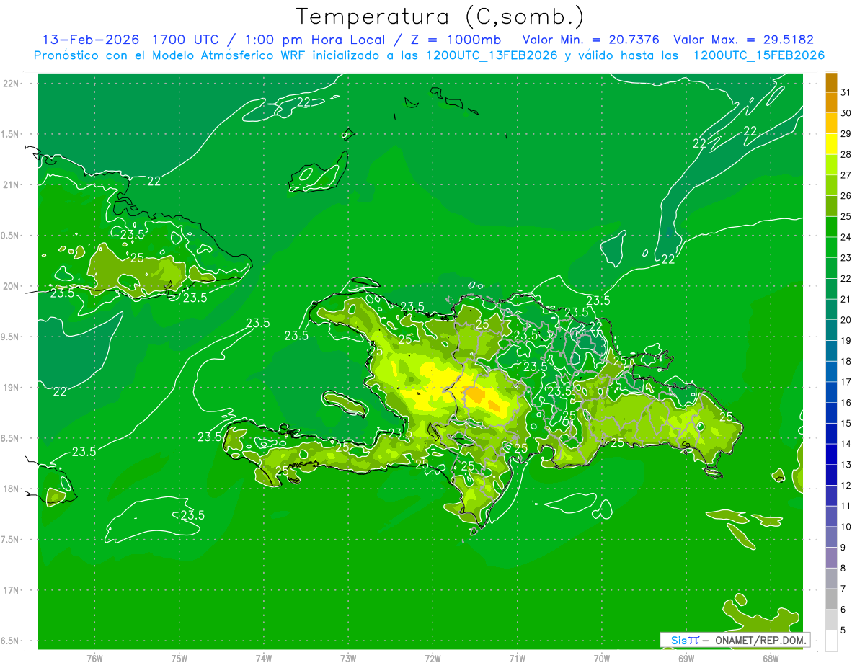This screenshot has height=668, width=865.
Task: Click the legend number 25
Action: pyautogui.click(x=846, y=216)
